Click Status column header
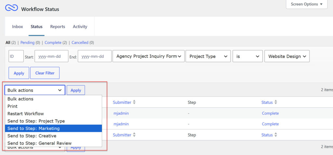Viewport: 333px width, 155px height. [x=267, y=102]
